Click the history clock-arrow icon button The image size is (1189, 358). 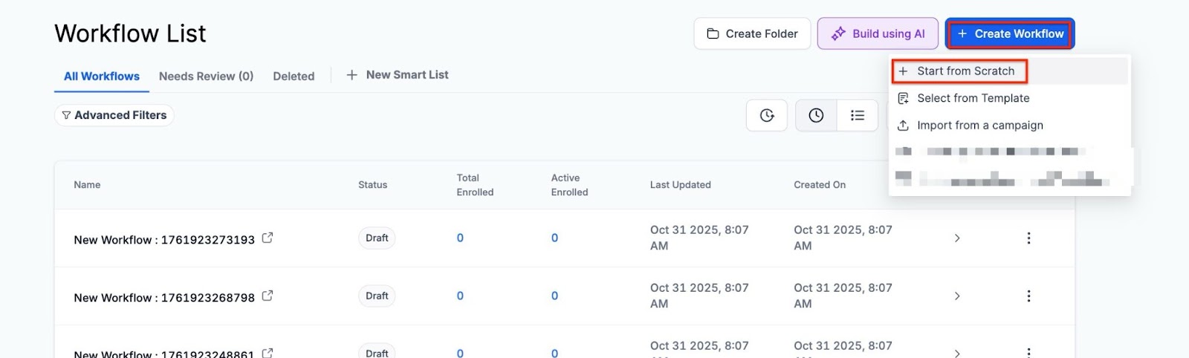tap(767, 115)
